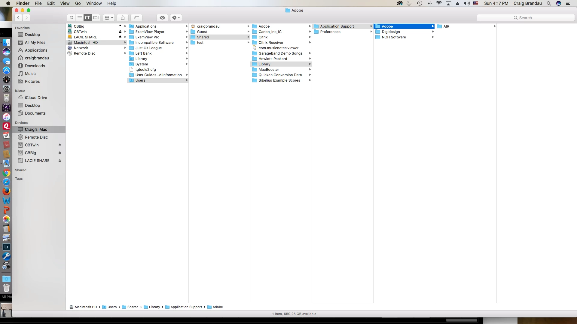Click the Quick Look eye button

click(162, 18)
